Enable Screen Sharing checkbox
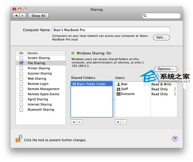The height and width of the screenshot is (162, 193). pyautogui.click(x=21, y=58)
